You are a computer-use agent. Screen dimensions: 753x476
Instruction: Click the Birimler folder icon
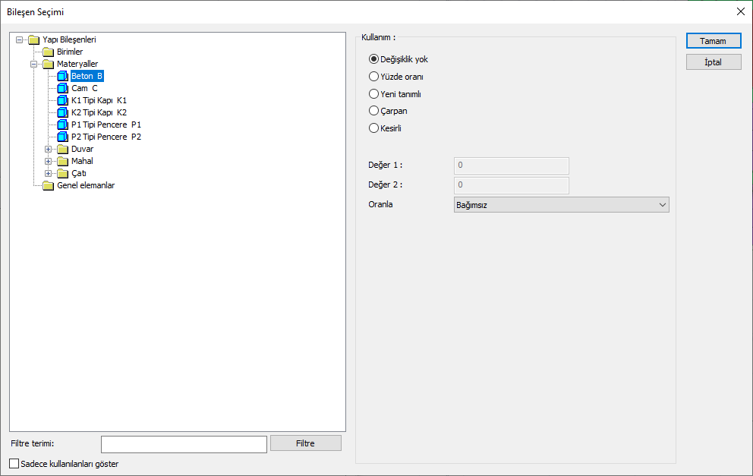click(48, 52)
